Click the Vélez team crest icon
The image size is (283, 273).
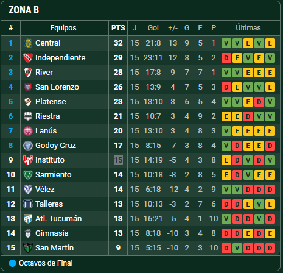[28, 190]
